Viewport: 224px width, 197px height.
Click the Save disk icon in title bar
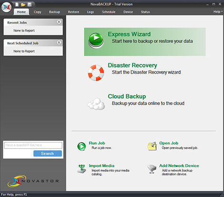(x=30, y=4)
